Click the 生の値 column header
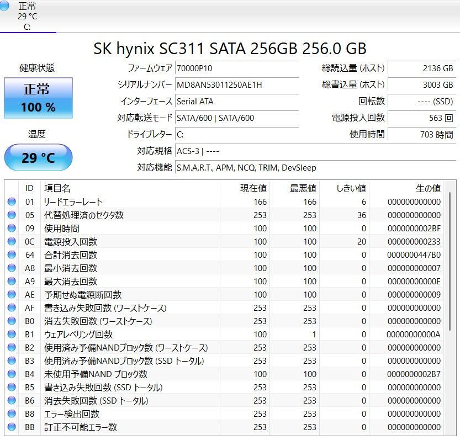 tap(430, 189)
